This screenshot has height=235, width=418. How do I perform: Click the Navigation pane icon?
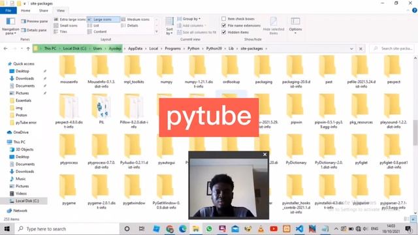point(10,26)
